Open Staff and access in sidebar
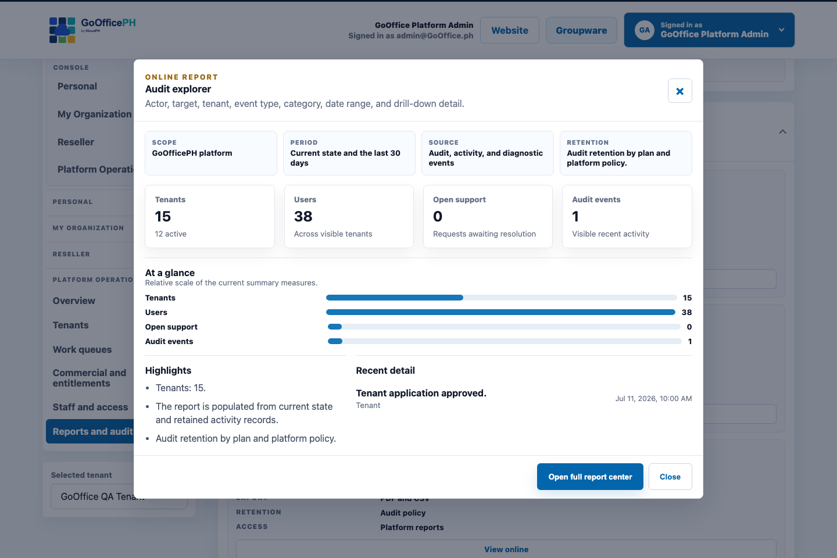Viewport: 837px width, 558px height. [90, 407]
